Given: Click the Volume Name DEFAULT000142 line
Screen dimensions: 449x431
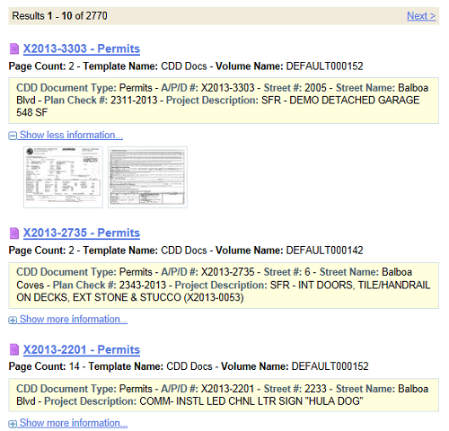Looking at the screenshot, I should (186, 251).
